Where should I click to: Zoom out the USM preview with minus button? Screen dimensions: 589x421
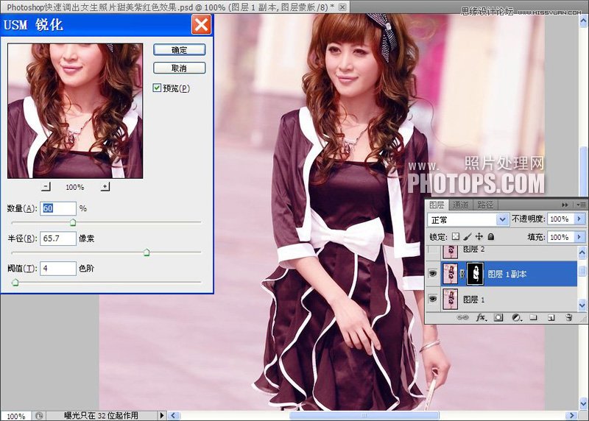coord(46,186)
